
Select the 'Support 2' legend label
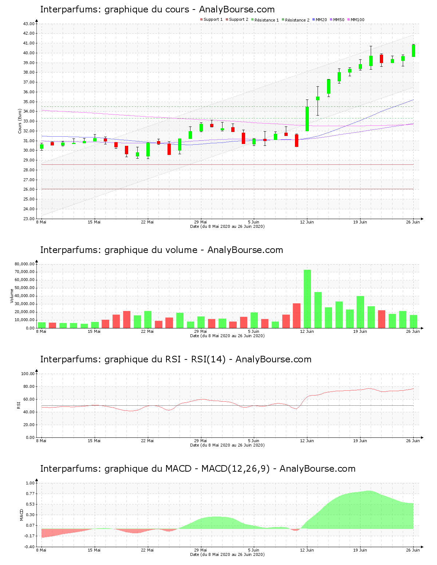click(239, 20)
